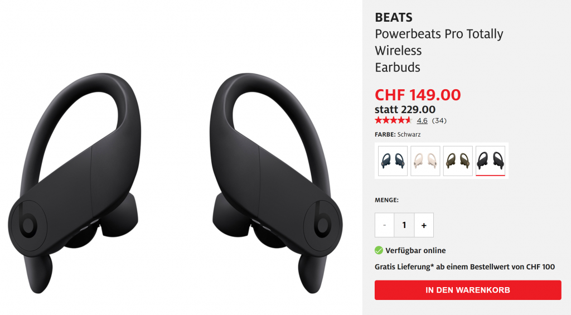Click the Beats logo on left earbud
The height and width of the screenshot is (315, 571).
click(x=28, y=221)
